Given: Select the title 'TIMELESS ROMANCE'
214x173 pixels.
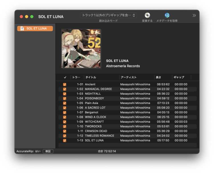Looking at the screenshot, I should pyautogui.click(x=100, y=136).
